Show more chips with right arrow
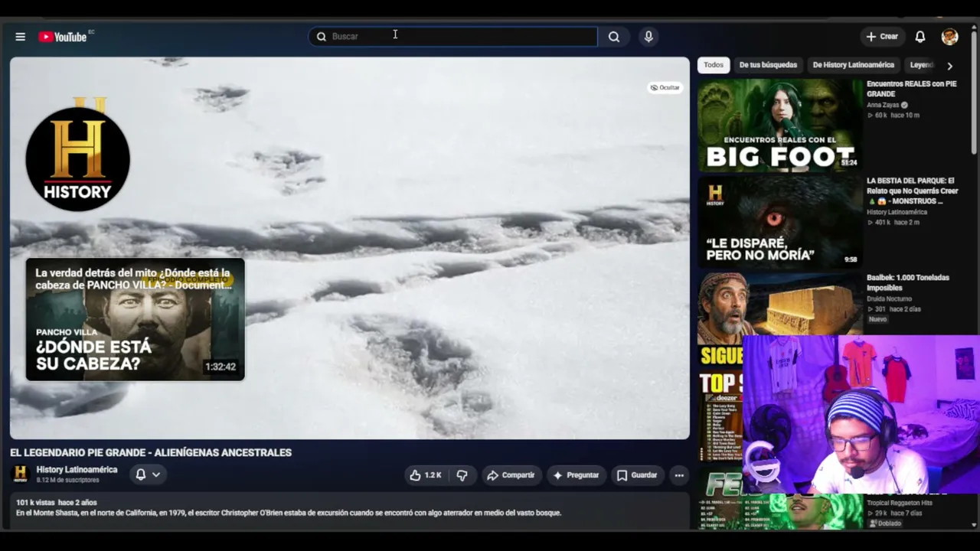 [x=949, y=66]
